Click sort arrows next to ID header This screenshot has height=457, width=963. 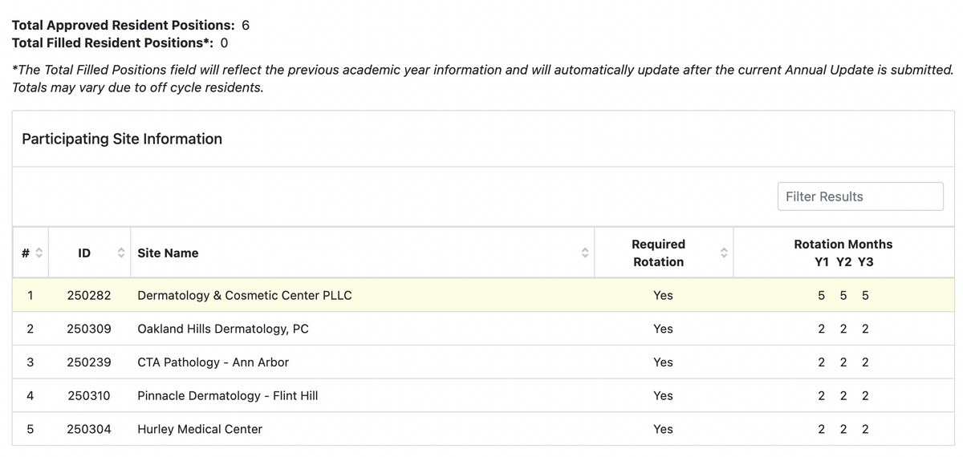coord(121,253)
